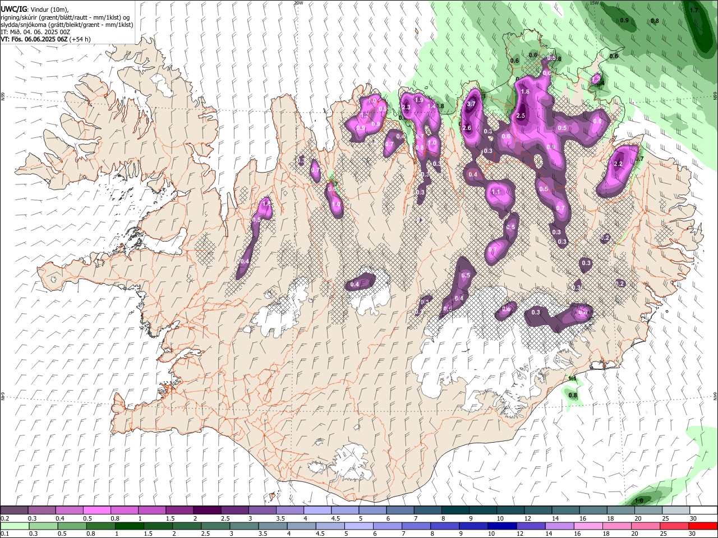
Task: Click the light lavender 4–4.5 swatch in the upper legend
Action: point(317,511)
